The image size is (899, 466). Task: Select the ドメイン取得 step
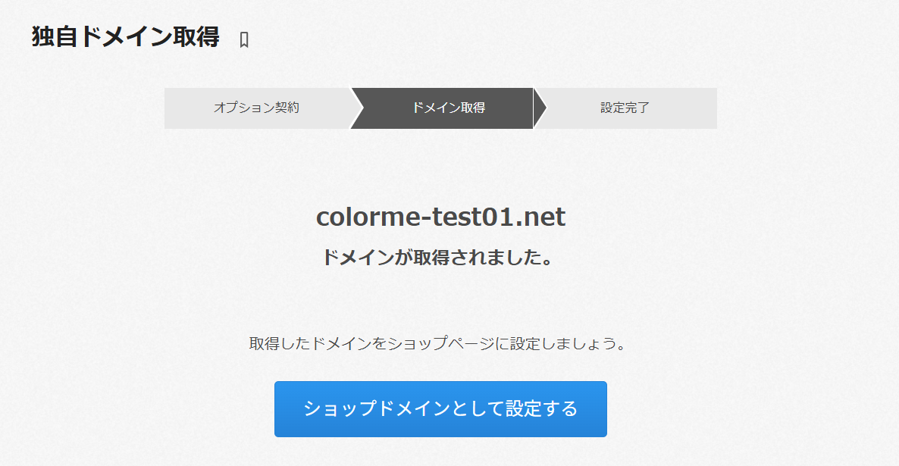(448, 108)
